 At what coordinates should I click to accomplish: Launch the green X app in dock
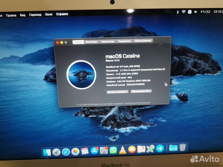[x=150, y=149]
